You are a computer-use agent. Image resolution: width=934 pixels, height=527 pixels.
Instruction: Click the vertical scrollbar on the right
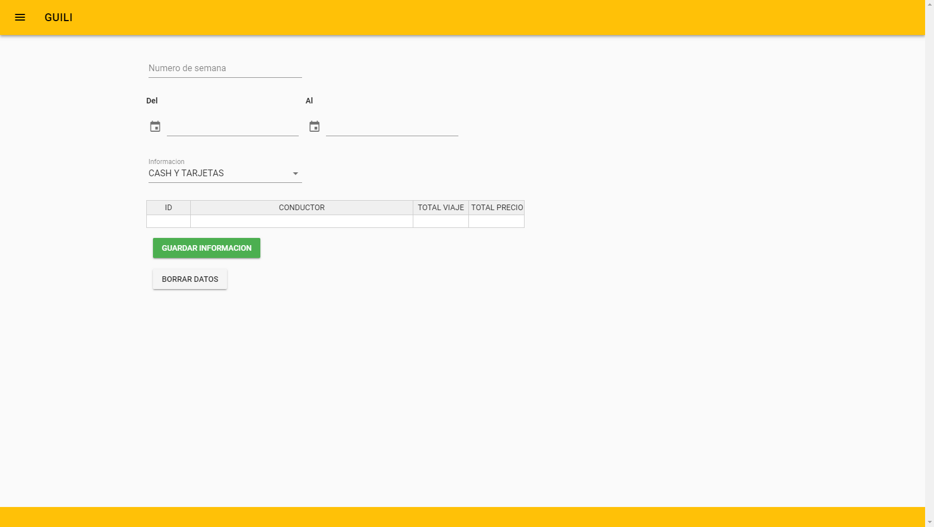pos(930,263)
